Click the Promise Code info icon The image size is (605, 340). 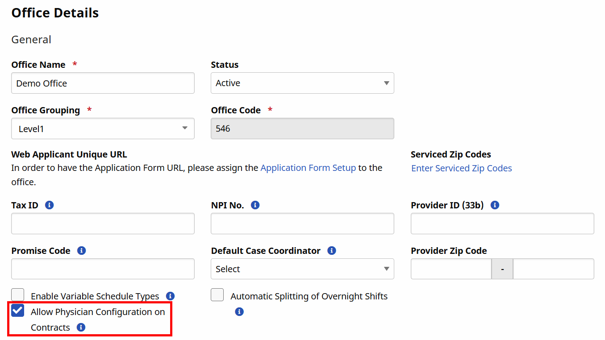tap(81, 250)
